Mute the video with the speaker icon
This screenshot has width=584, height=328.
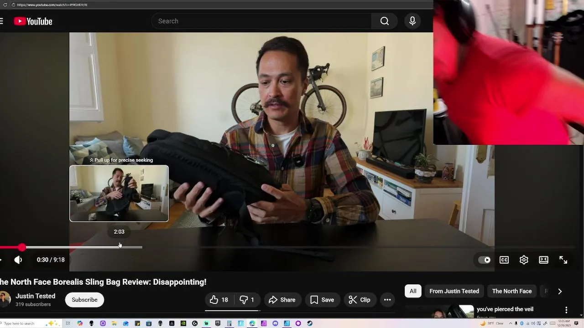point(18,260)
